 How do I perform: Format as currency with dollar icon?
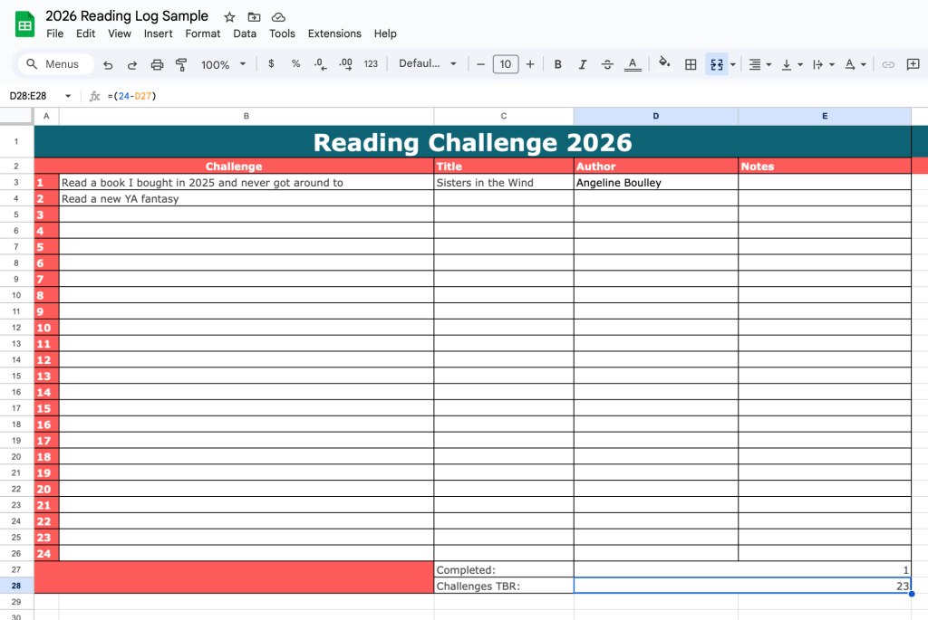[271, 64]
